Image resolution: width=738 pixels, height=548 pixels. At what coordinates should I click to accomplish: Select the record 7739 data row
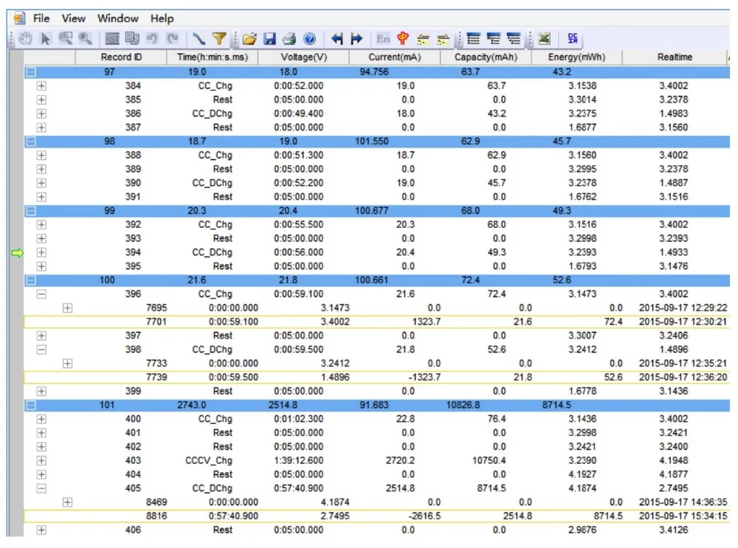pos(376,377)
